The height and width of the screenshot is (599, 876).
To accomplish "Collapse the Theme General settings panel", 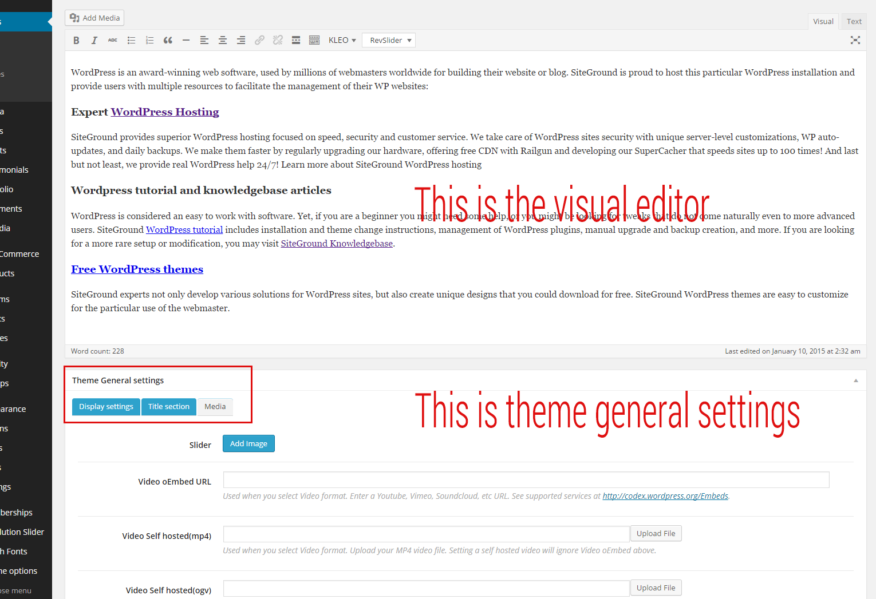I will pyautogui.click(x=856, y=380).
